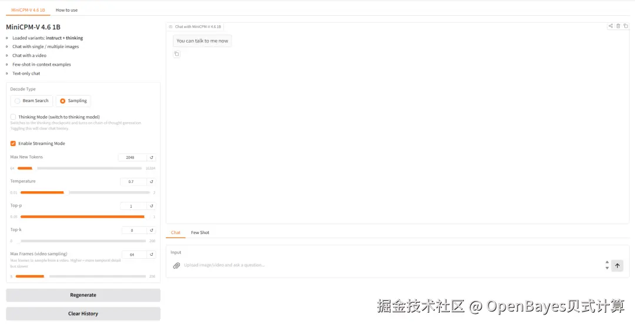
Task: Click 'Text-only chat' list item
Action: tap(26, 73)
